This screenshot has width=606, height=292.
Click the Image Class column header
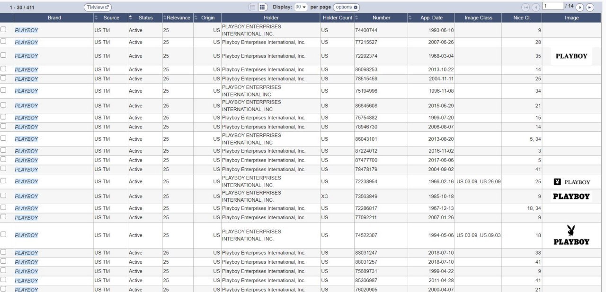click(478, 17)
